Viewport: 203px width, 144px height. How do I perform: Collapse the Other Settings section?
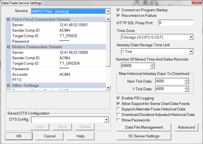[x=8, y=85]
